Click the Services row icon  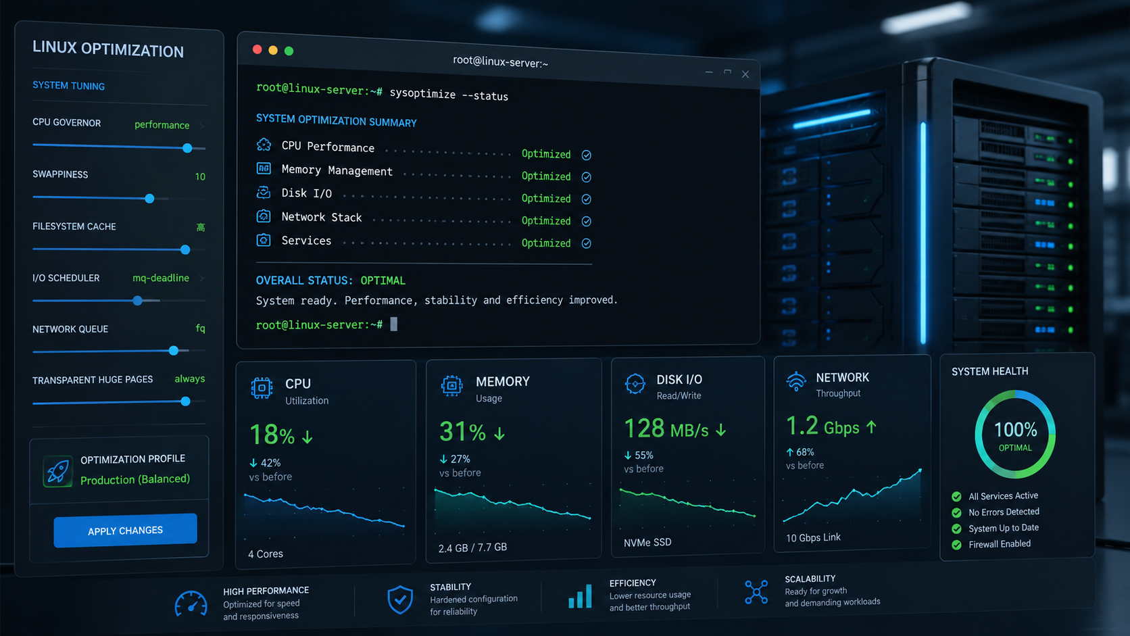pyautogui.click(x=264, y=240)
